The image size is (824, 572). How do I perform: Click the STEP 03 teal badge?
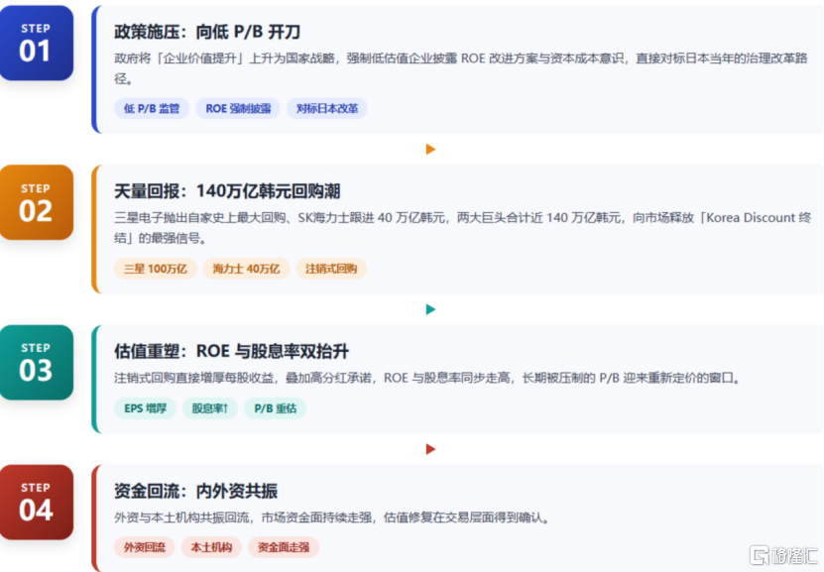point(37,363)
